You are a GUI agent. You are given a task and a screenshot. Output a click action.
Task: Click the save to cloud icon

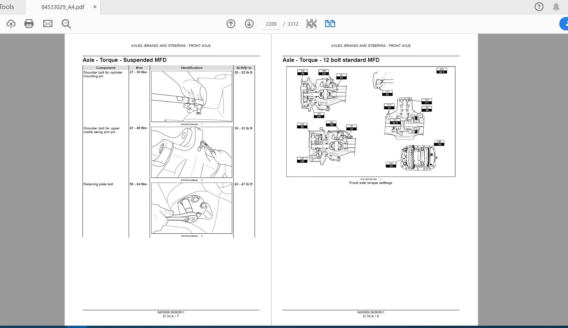[x=11, y=23]
